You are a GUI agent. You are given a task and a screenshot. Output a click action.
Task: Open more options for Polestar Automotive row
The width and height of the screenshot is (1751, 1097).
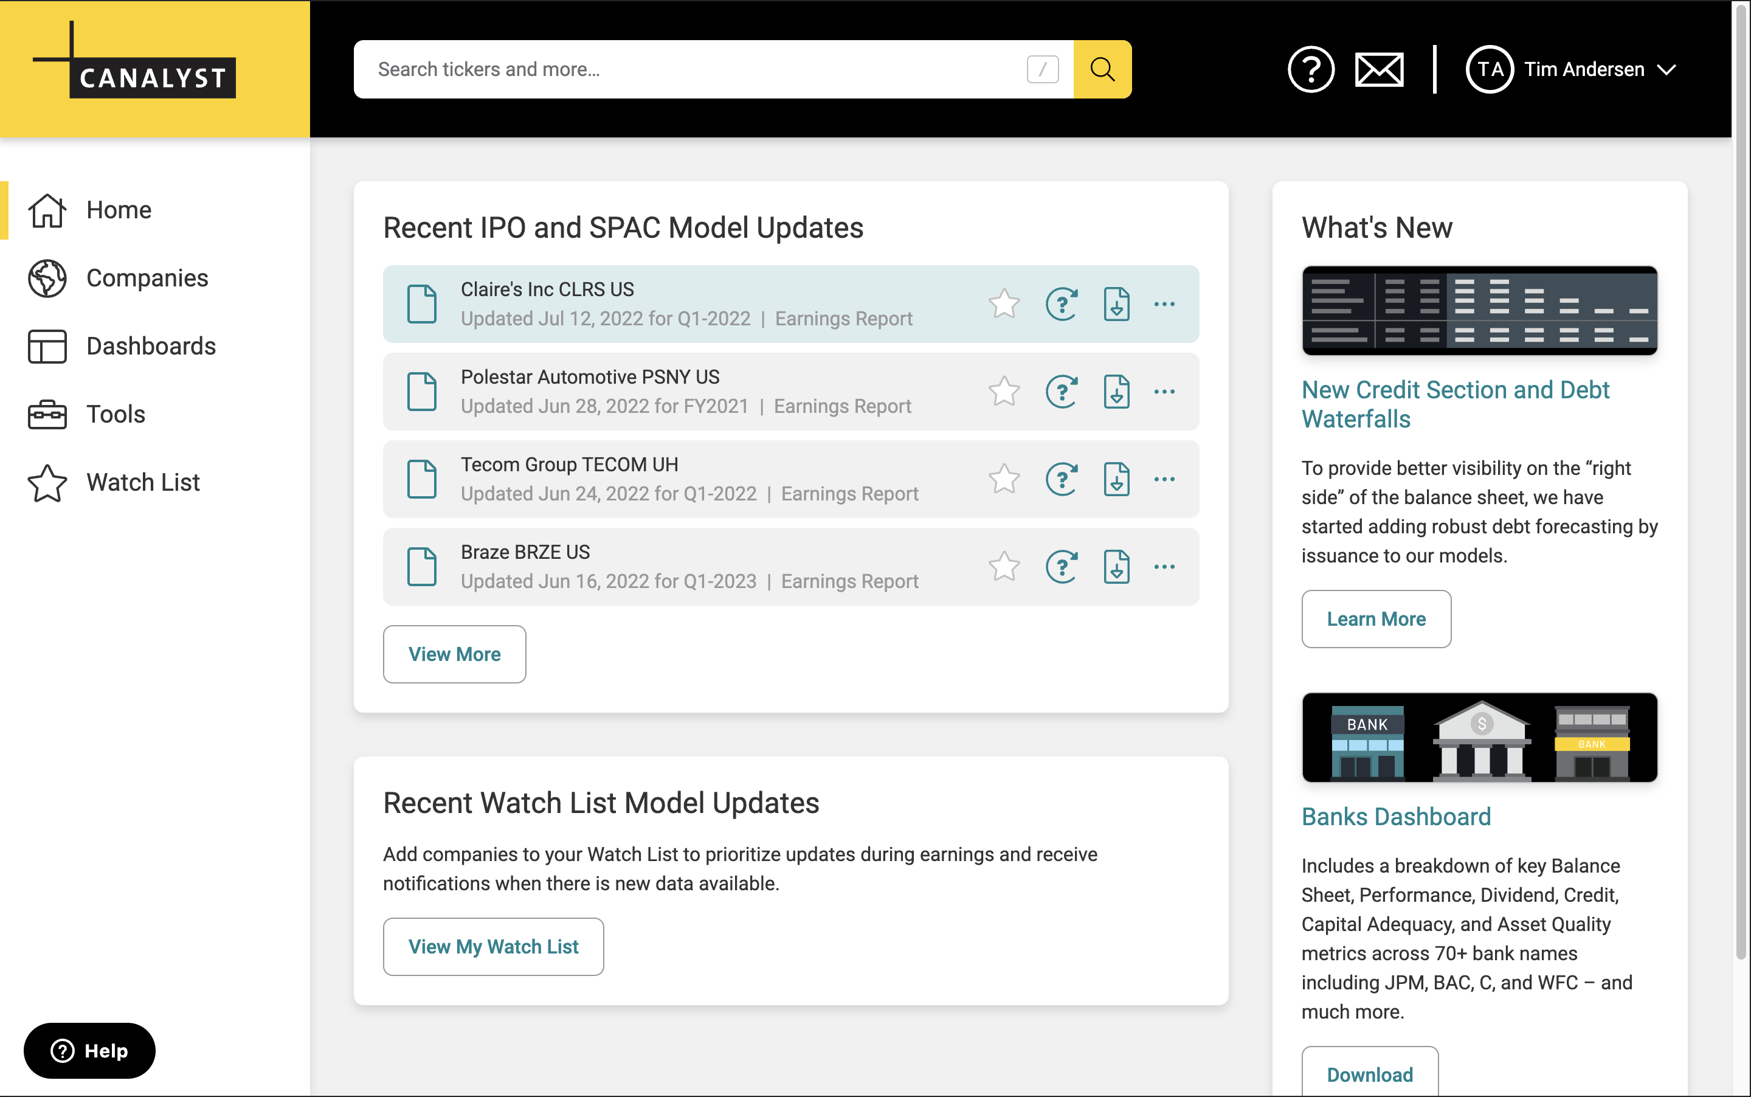(1164, 392)
